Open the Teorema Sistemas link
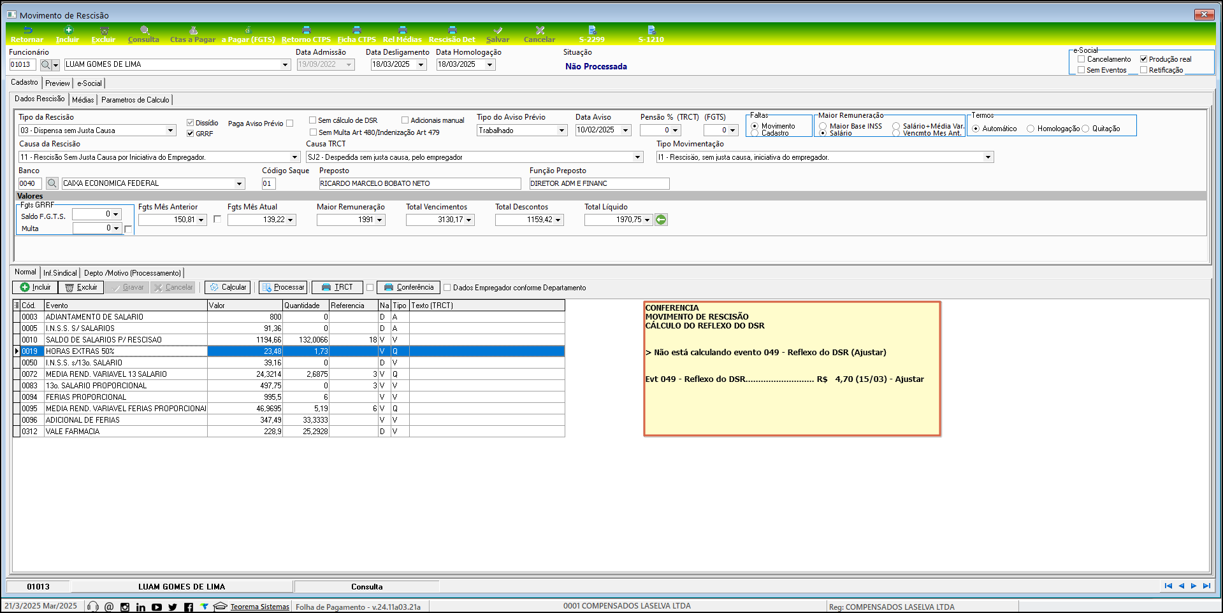The width and height of the screenshot is (1223, 613). [x=259, y=607]
